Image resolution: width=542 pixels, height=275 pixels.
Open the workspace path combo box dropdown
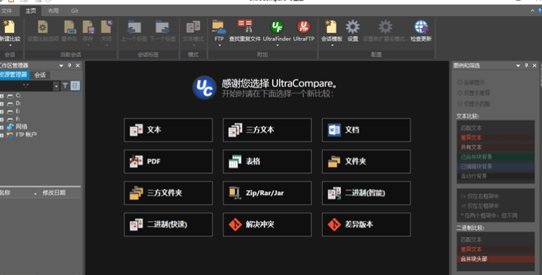(56, 86)
